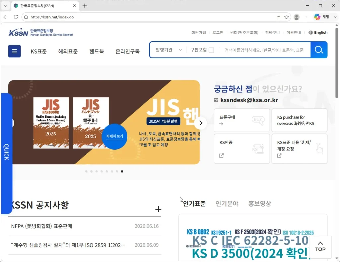Screen dimensions: 340x262
Task: Select the first banner pagination dot
Action: click(x=86, y=171)
